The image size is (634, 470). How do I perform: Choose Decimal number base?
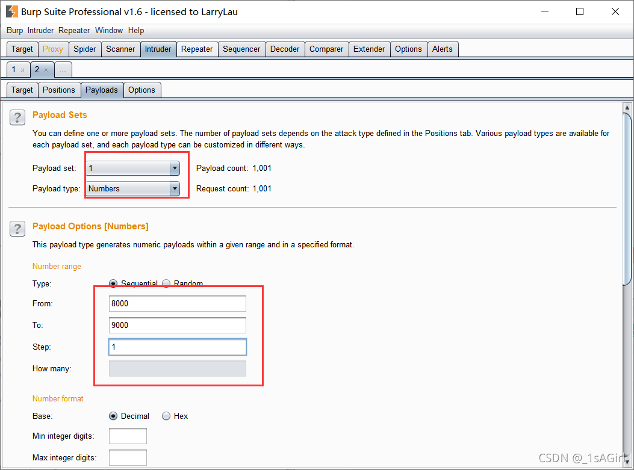pyautogui.click(x=113, y=416)
